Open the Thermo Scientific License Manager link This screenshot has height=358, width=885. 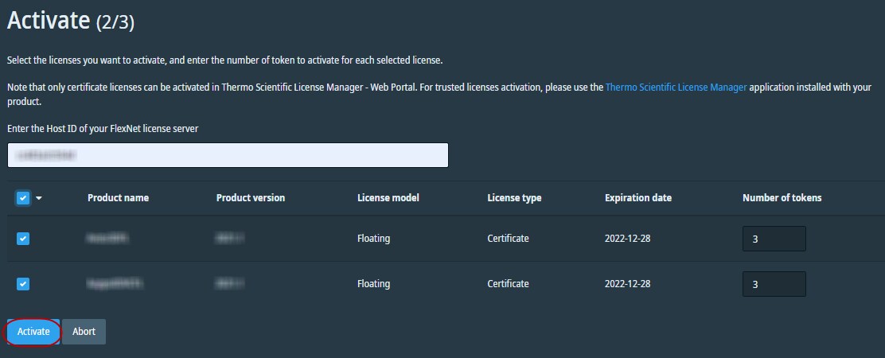tap(676, 88)
